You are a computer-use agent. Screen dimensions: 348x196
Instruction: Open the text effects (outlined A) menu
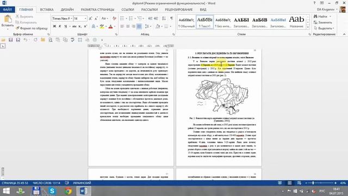(94, 27)
